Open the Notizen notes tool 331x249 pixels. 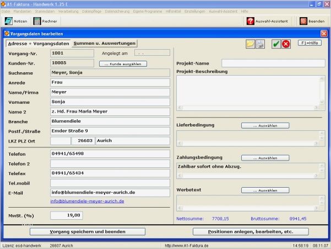[x=15, y=21]
